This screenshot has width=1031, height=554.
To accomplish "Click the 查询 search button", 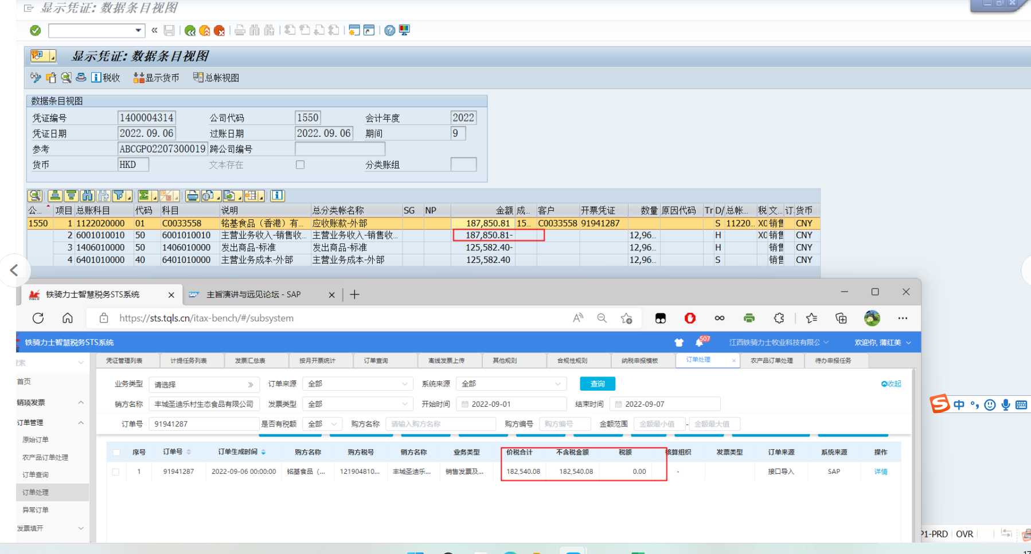I will 597,384.
